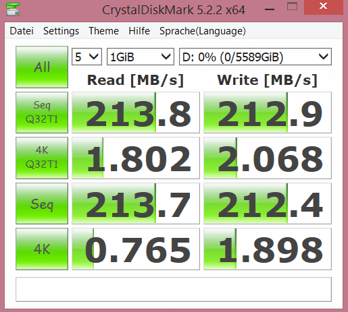348x312 pixels.
Task: Click the Seq Q32T1 read value 213.8
Action: point(136,113)
